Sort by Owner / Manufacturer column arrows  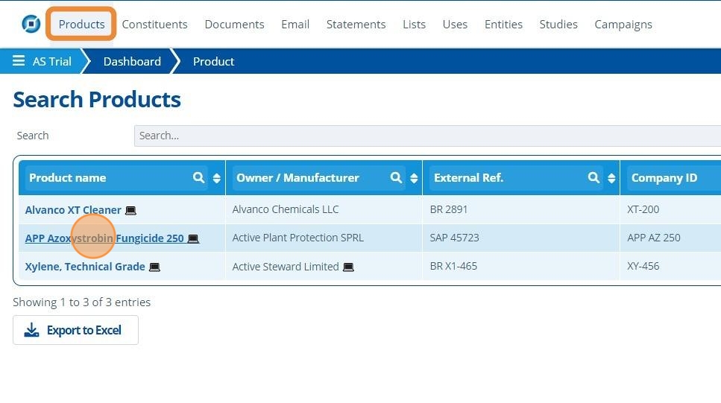coord(414,178)
